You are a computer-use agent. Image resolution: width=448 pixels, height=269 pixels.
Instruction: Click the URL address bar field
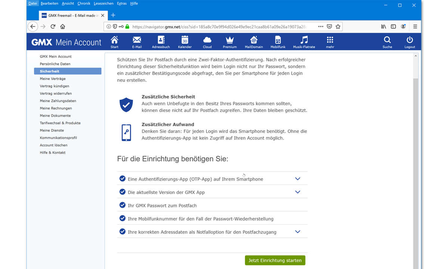point(223,27)
